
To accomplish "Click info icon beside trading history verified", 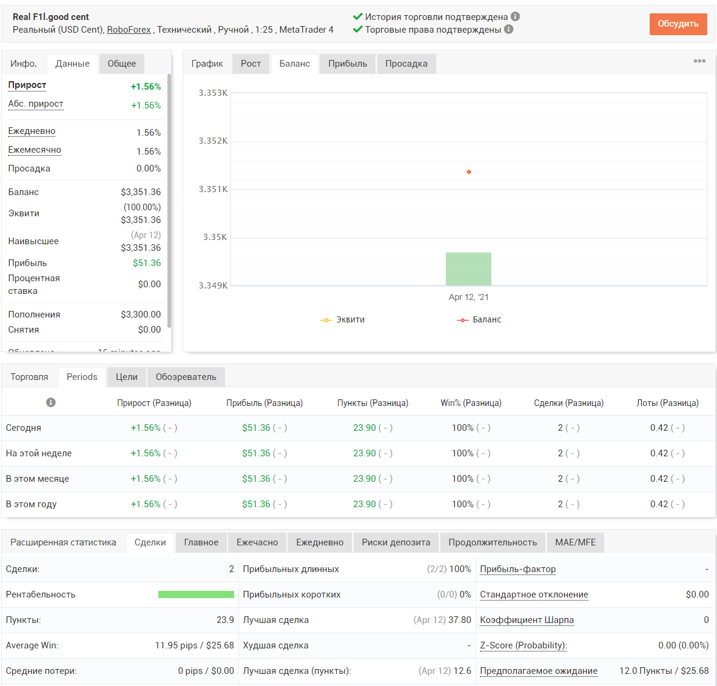I will point(515,16).
